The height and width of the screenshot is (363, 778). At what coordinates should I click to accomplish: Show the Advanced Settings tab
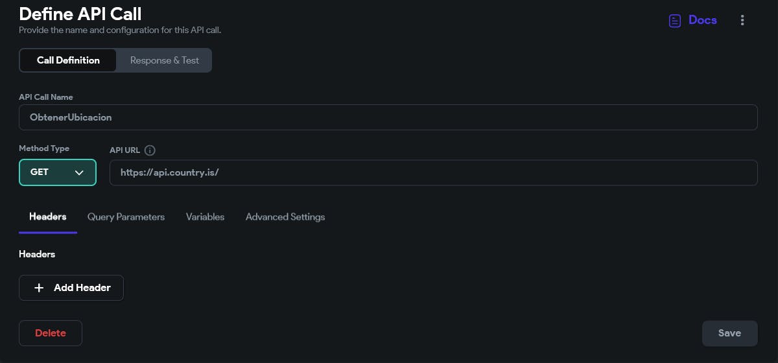[x=285, y=217]
